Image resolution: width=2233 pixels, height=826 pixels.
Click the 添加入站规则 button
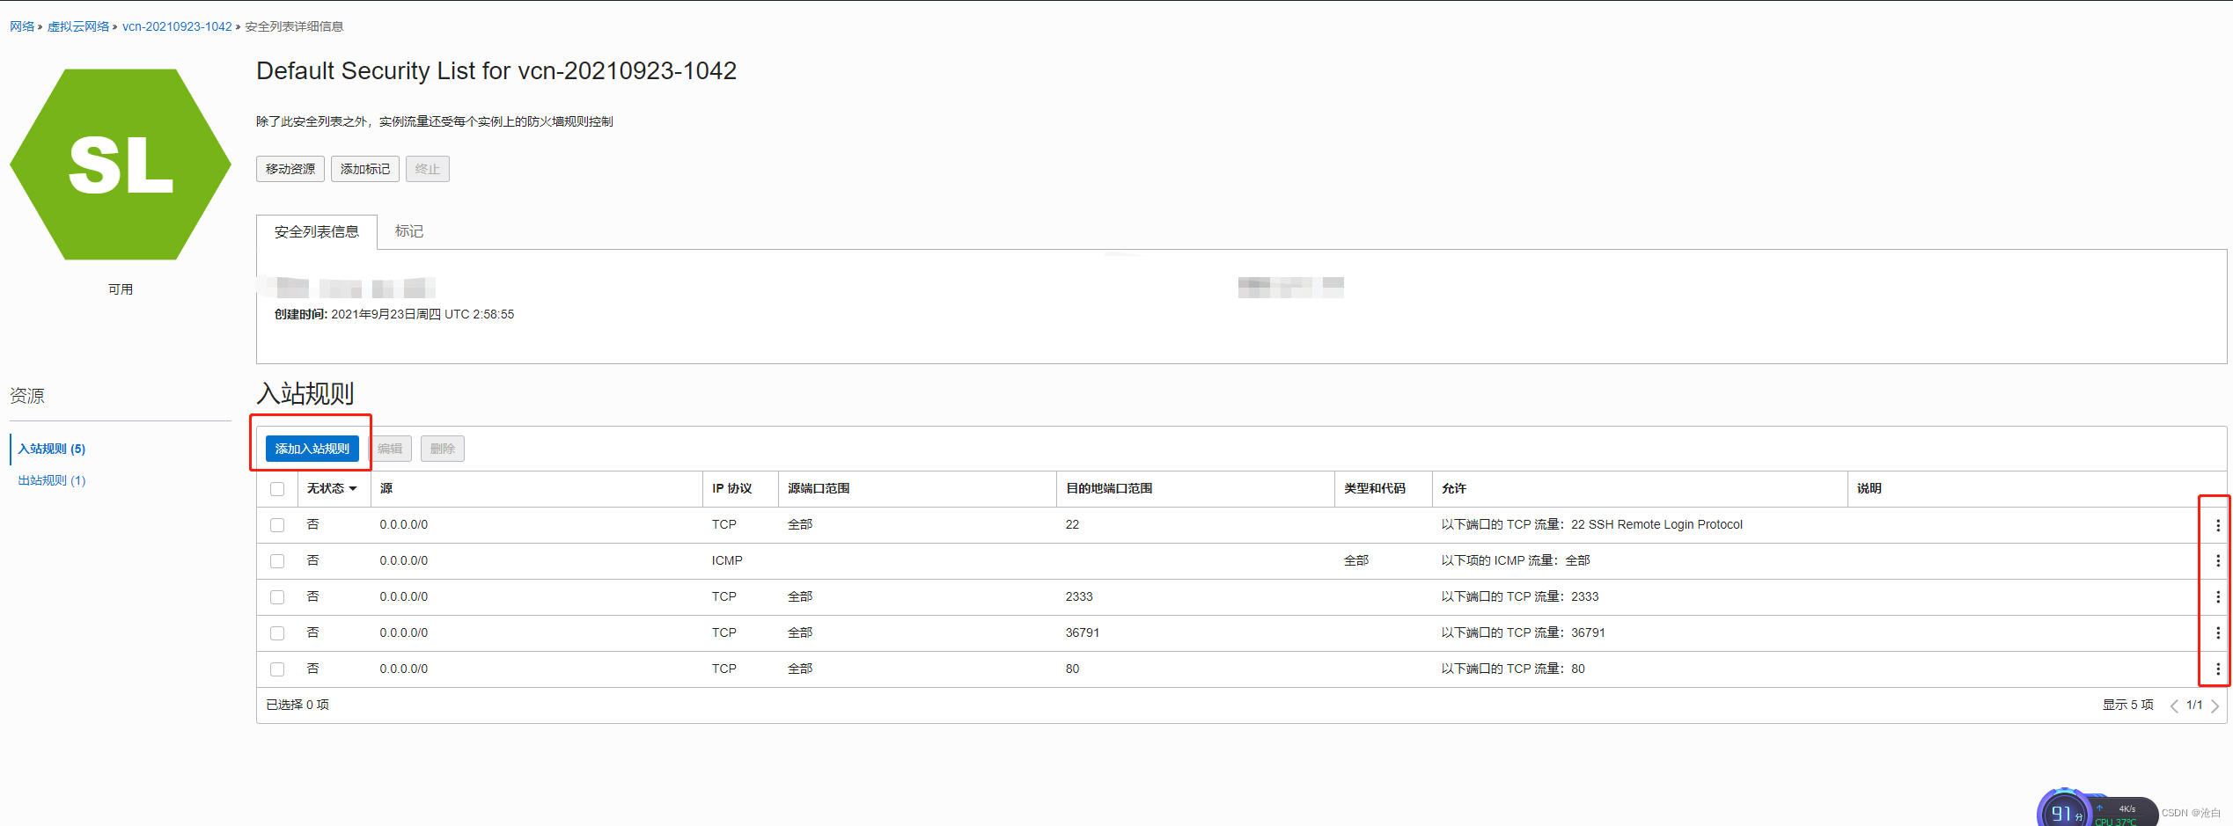click(x=312, y=449)
